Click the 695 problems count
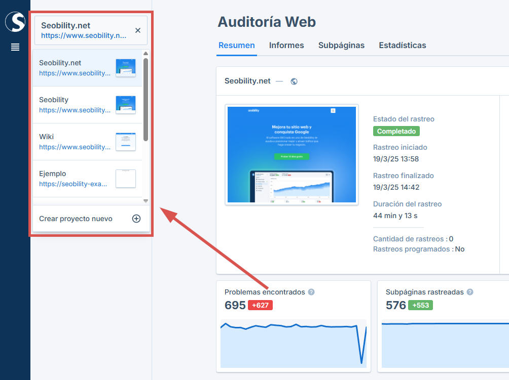Screen dimensions: 509x380 click(x=235, y=305)
